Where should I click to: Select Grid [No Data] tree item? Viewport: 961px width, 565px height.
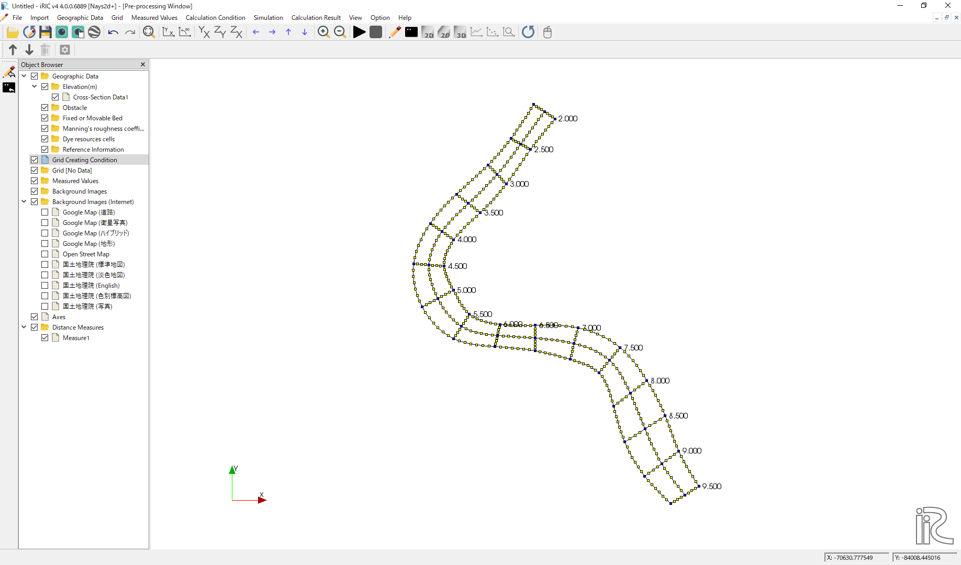(72, 171)
